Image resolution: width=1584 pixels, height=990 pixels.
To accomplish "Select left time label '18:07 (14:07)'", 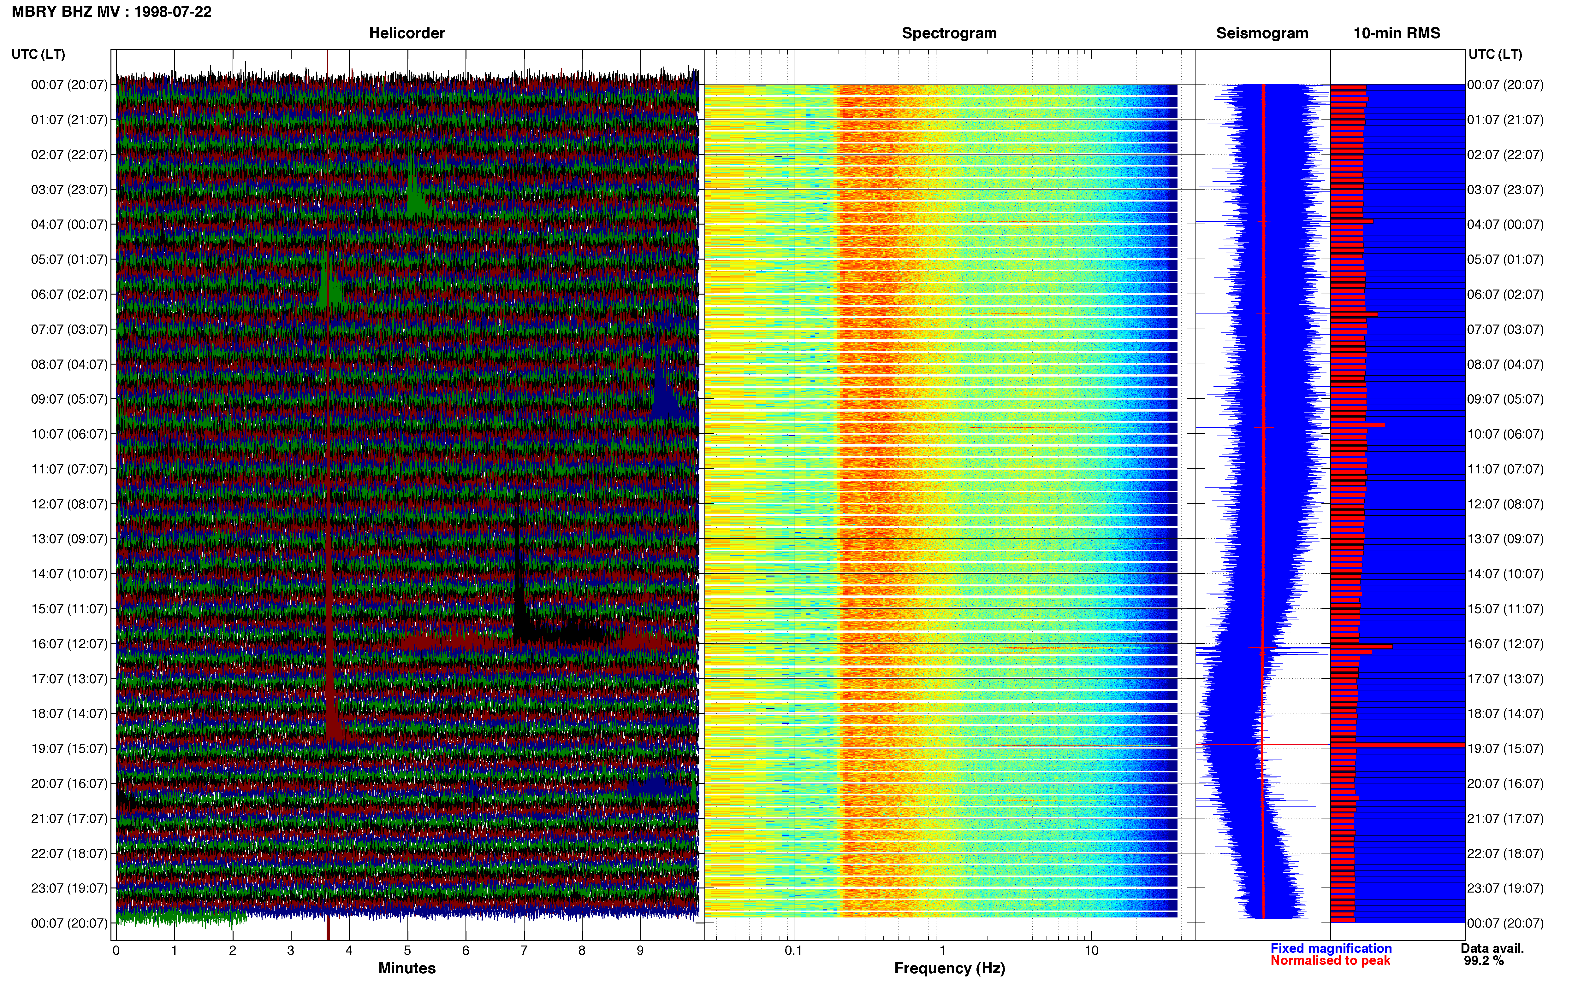I will (x=69, y=714).
